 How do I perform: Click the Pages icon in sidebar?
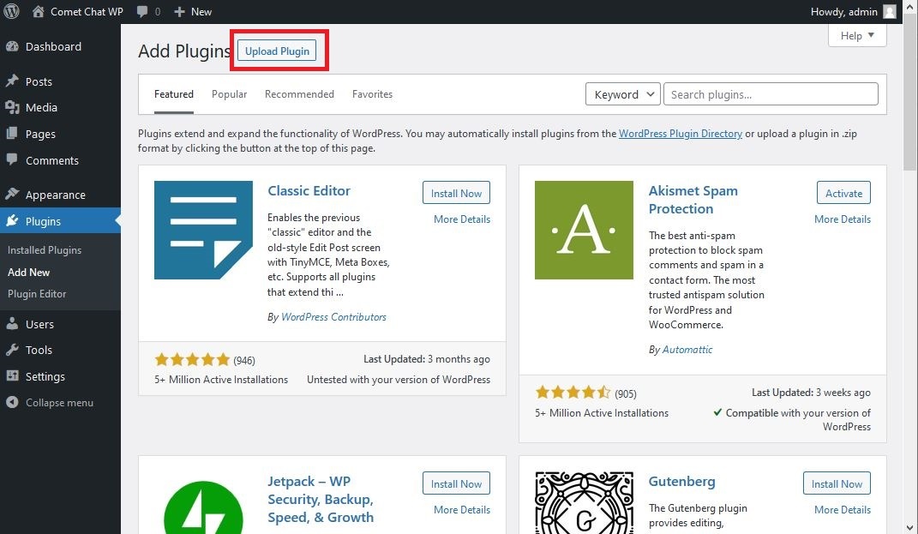[x=12, y=134]
